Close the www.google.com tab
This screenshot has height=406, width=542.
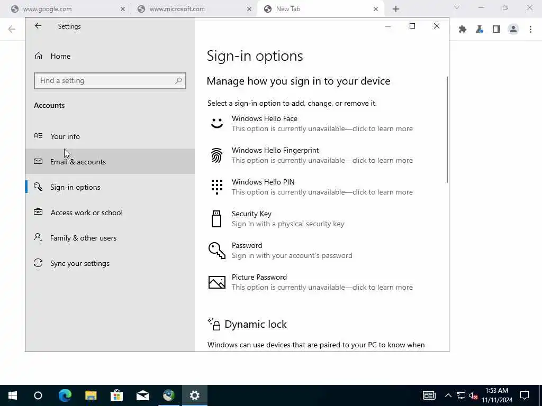[122, 10]
